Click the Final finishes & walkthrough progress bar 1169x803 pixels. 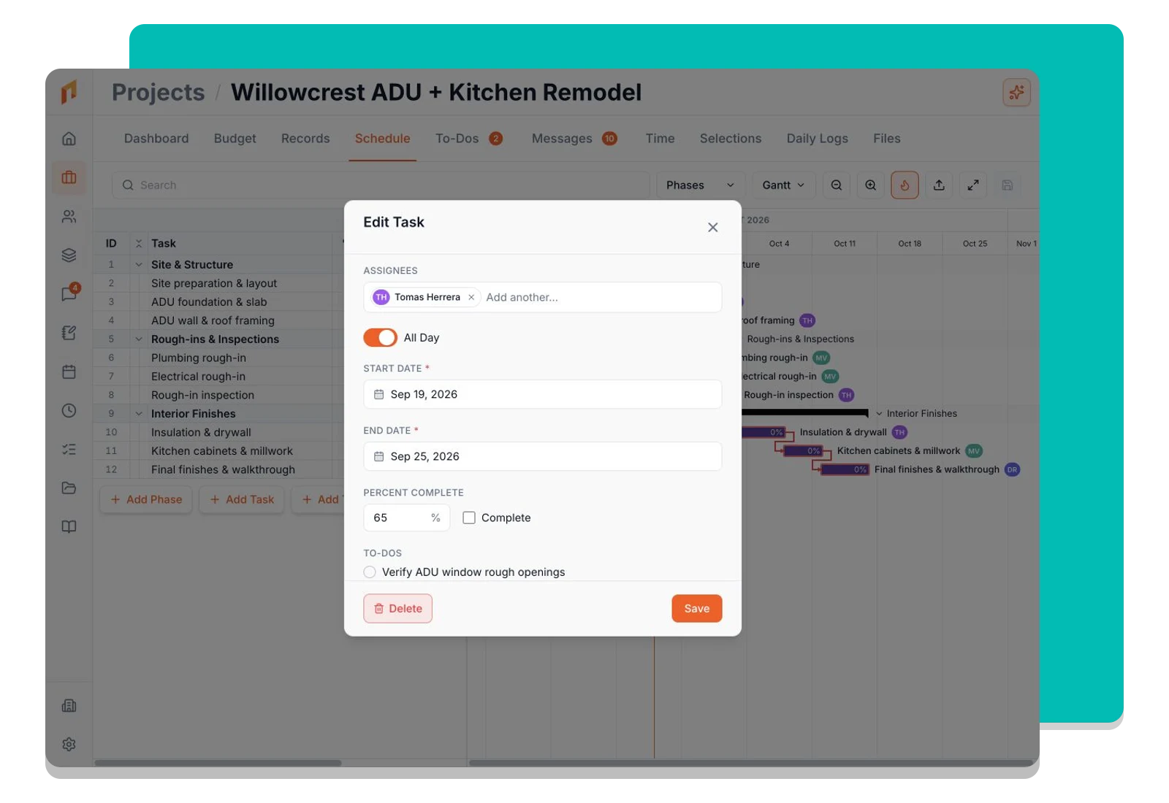point(845,469)
